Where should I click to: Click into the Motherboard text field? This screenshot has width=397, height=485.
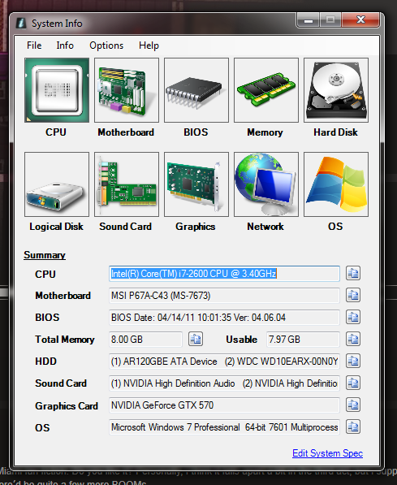[224, 296]
